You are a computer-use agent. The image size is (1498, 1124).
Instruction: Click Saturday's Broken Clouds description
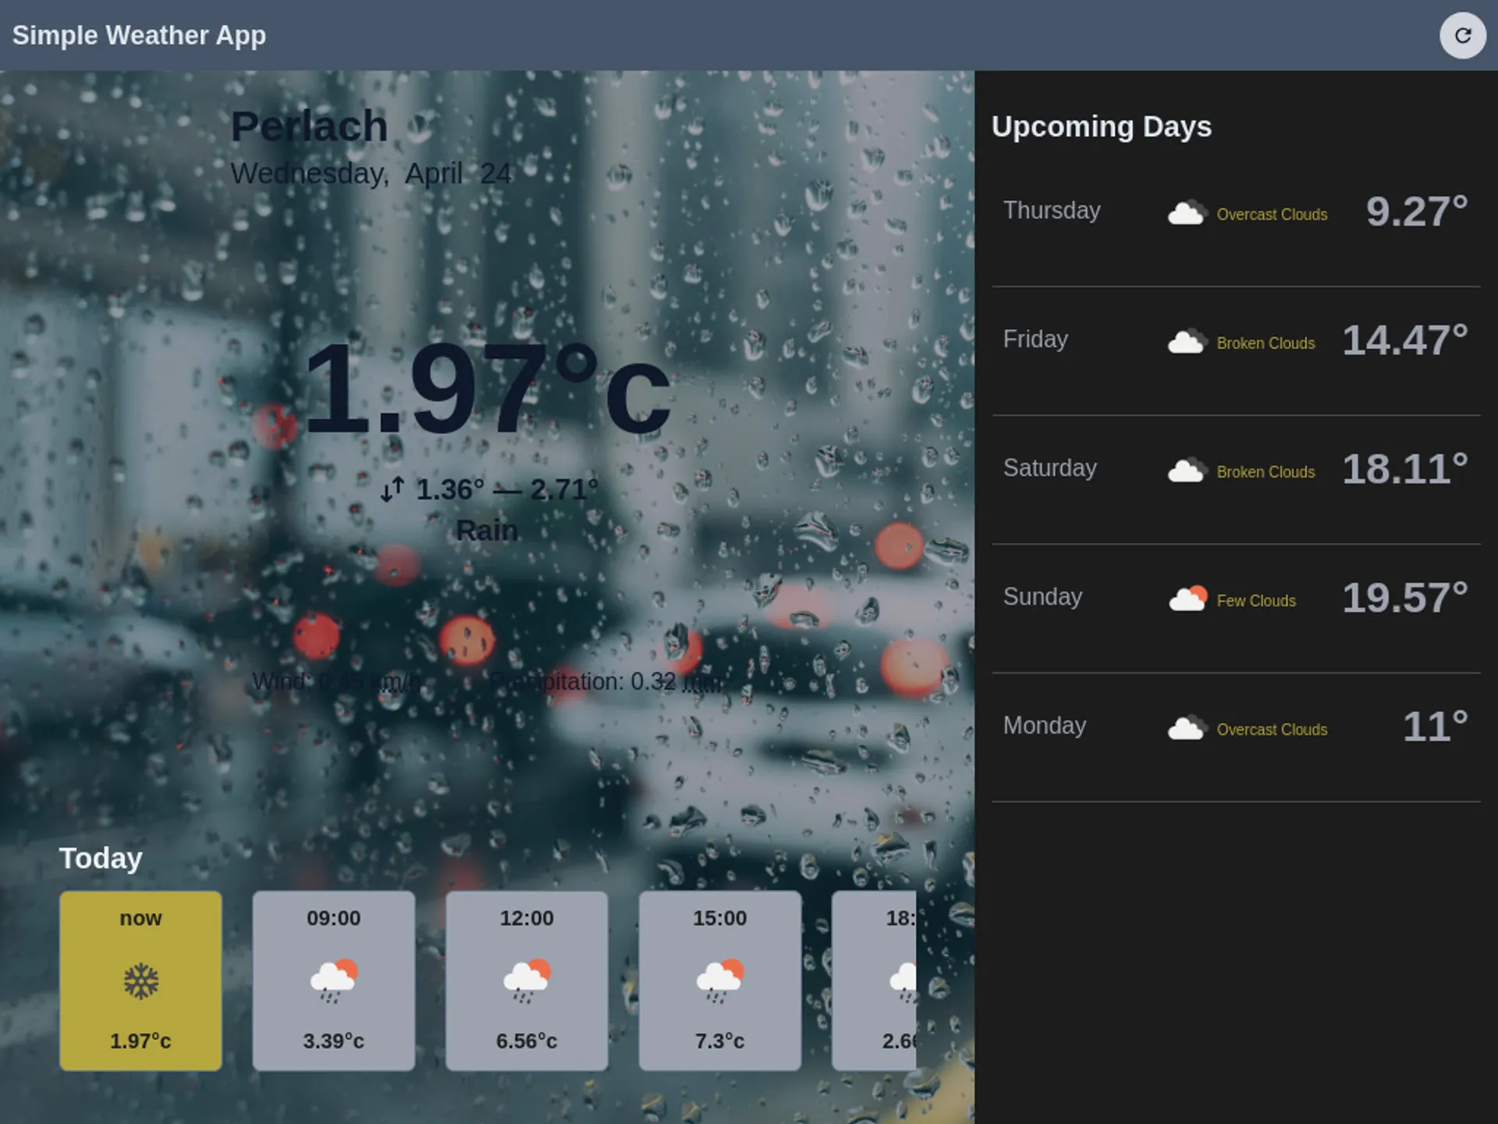[x=1265, y=471]
